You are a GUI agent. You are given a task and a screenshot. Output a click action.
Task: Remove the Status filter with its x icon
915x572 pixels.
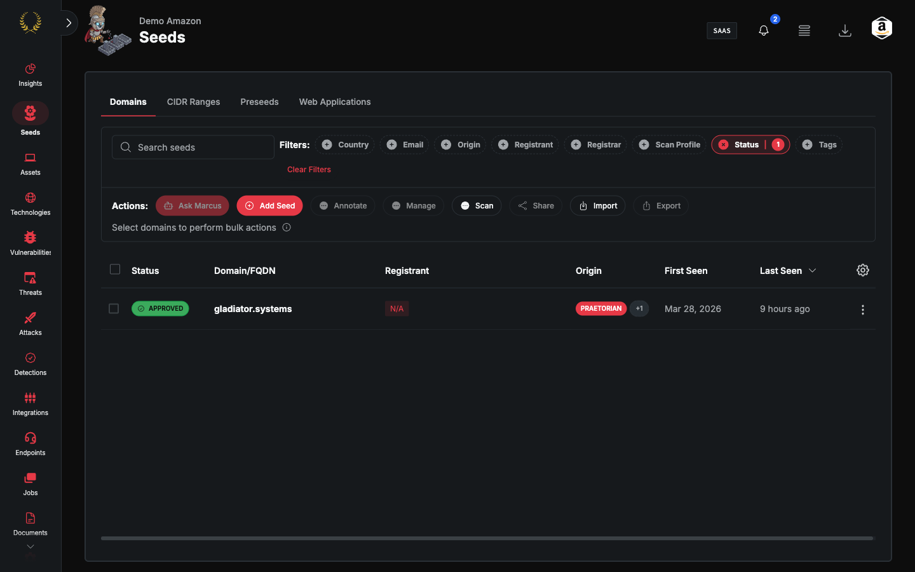pos(723,145)
